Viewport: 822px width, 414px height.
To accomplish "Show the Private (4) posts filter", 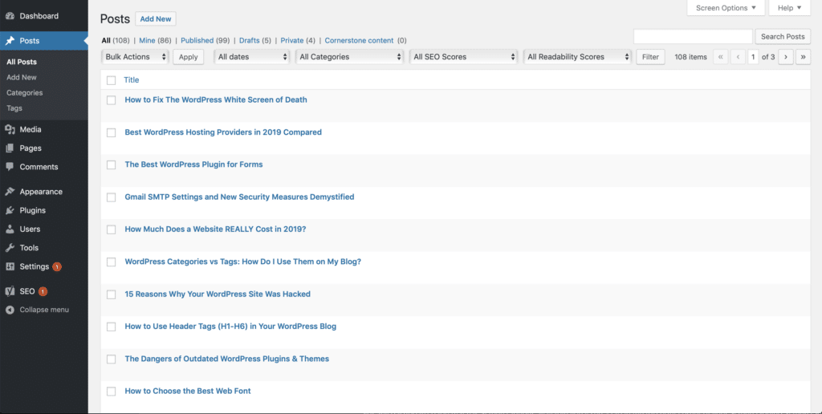I will pos(298,40).
